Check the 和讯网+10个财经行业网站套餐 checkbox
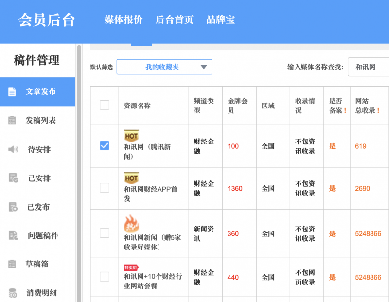The height and width of the screenshot is (302, 389). coord(105,277)
